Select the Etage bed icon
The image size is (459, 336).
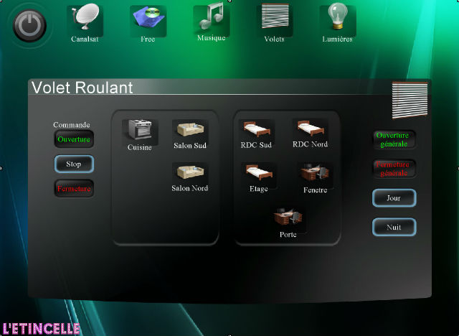258,174
